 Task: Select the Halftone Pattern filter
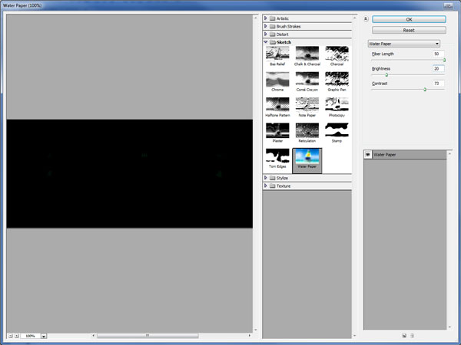pos(277,106)
